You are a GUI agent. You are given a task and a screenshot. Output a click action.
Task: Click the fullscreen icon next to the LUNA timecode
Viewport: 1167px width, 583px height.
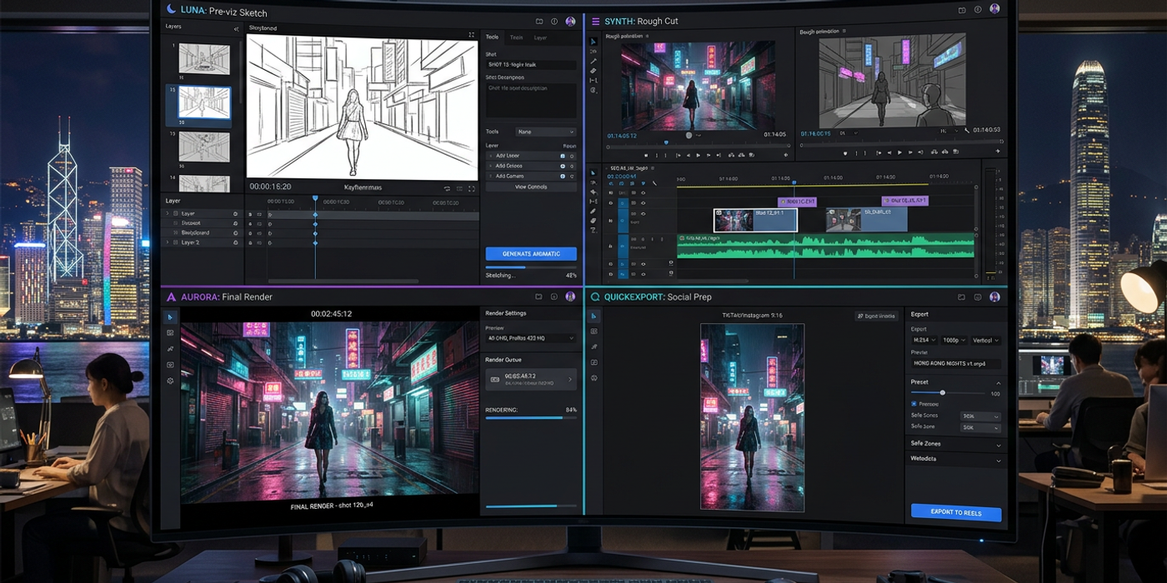472,188
